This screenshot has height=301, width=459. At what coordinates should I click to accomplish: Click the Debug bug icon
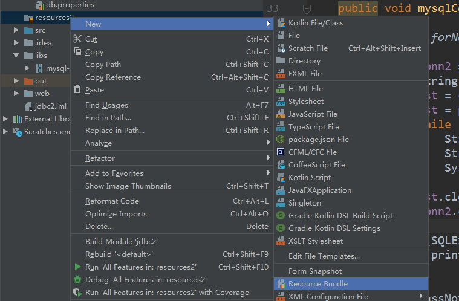click(x=77, y=280)
